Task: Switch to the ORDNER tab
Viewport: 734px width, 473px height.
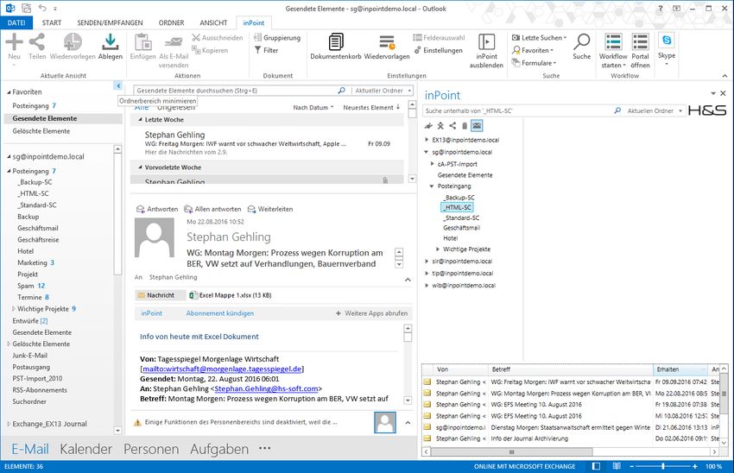Action: [x=171, y=22]
